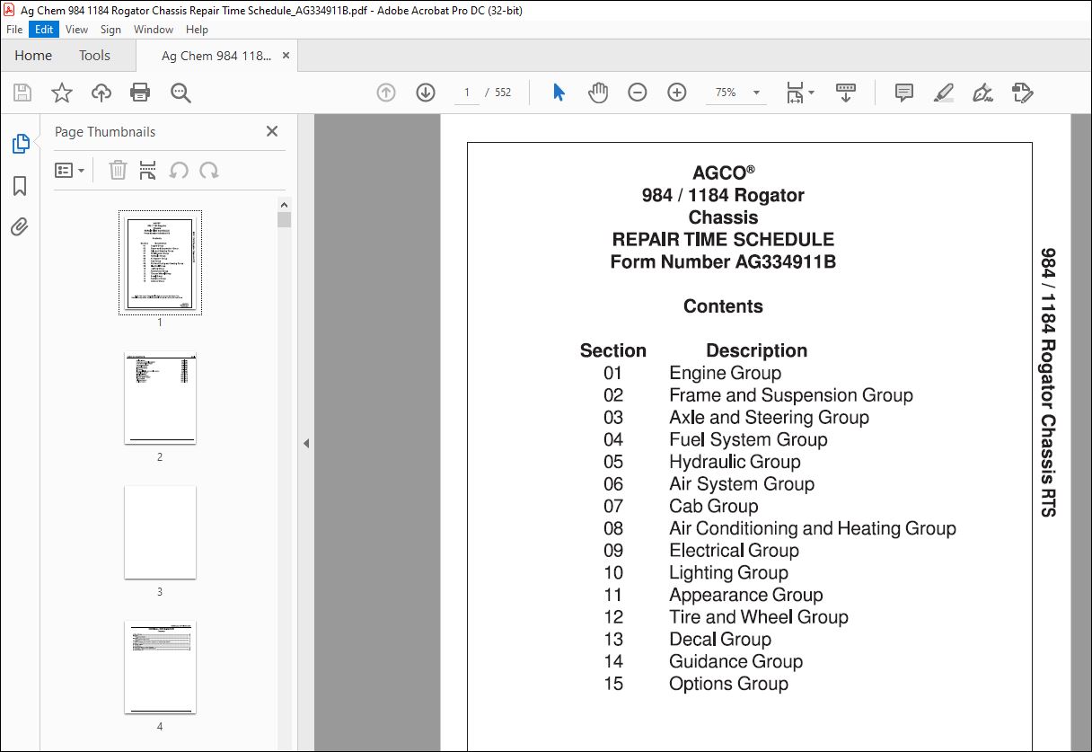
Task: Click the 'Appearance Group' entry
Action: click(746, 595)
